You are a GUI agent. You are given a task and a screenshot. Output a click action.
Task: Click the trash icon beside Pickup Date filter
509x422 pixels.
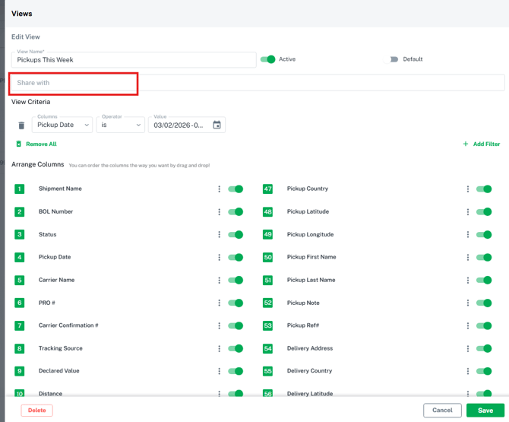coord(21,125)
